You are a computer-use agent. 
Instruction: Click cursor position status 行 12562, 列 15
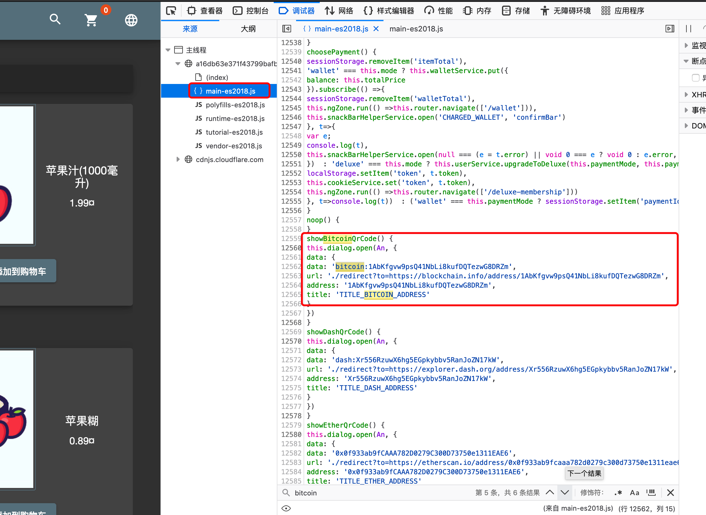click(647, 508)
